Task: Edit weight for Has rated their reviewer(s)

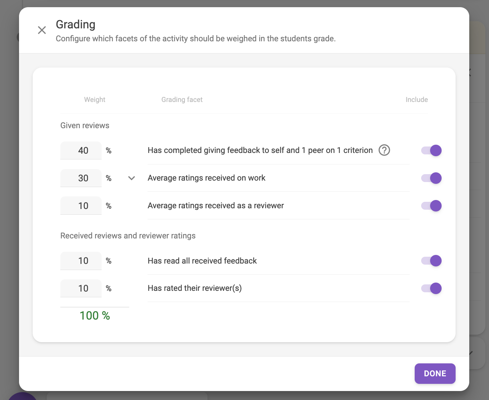Action: point(81,288)
